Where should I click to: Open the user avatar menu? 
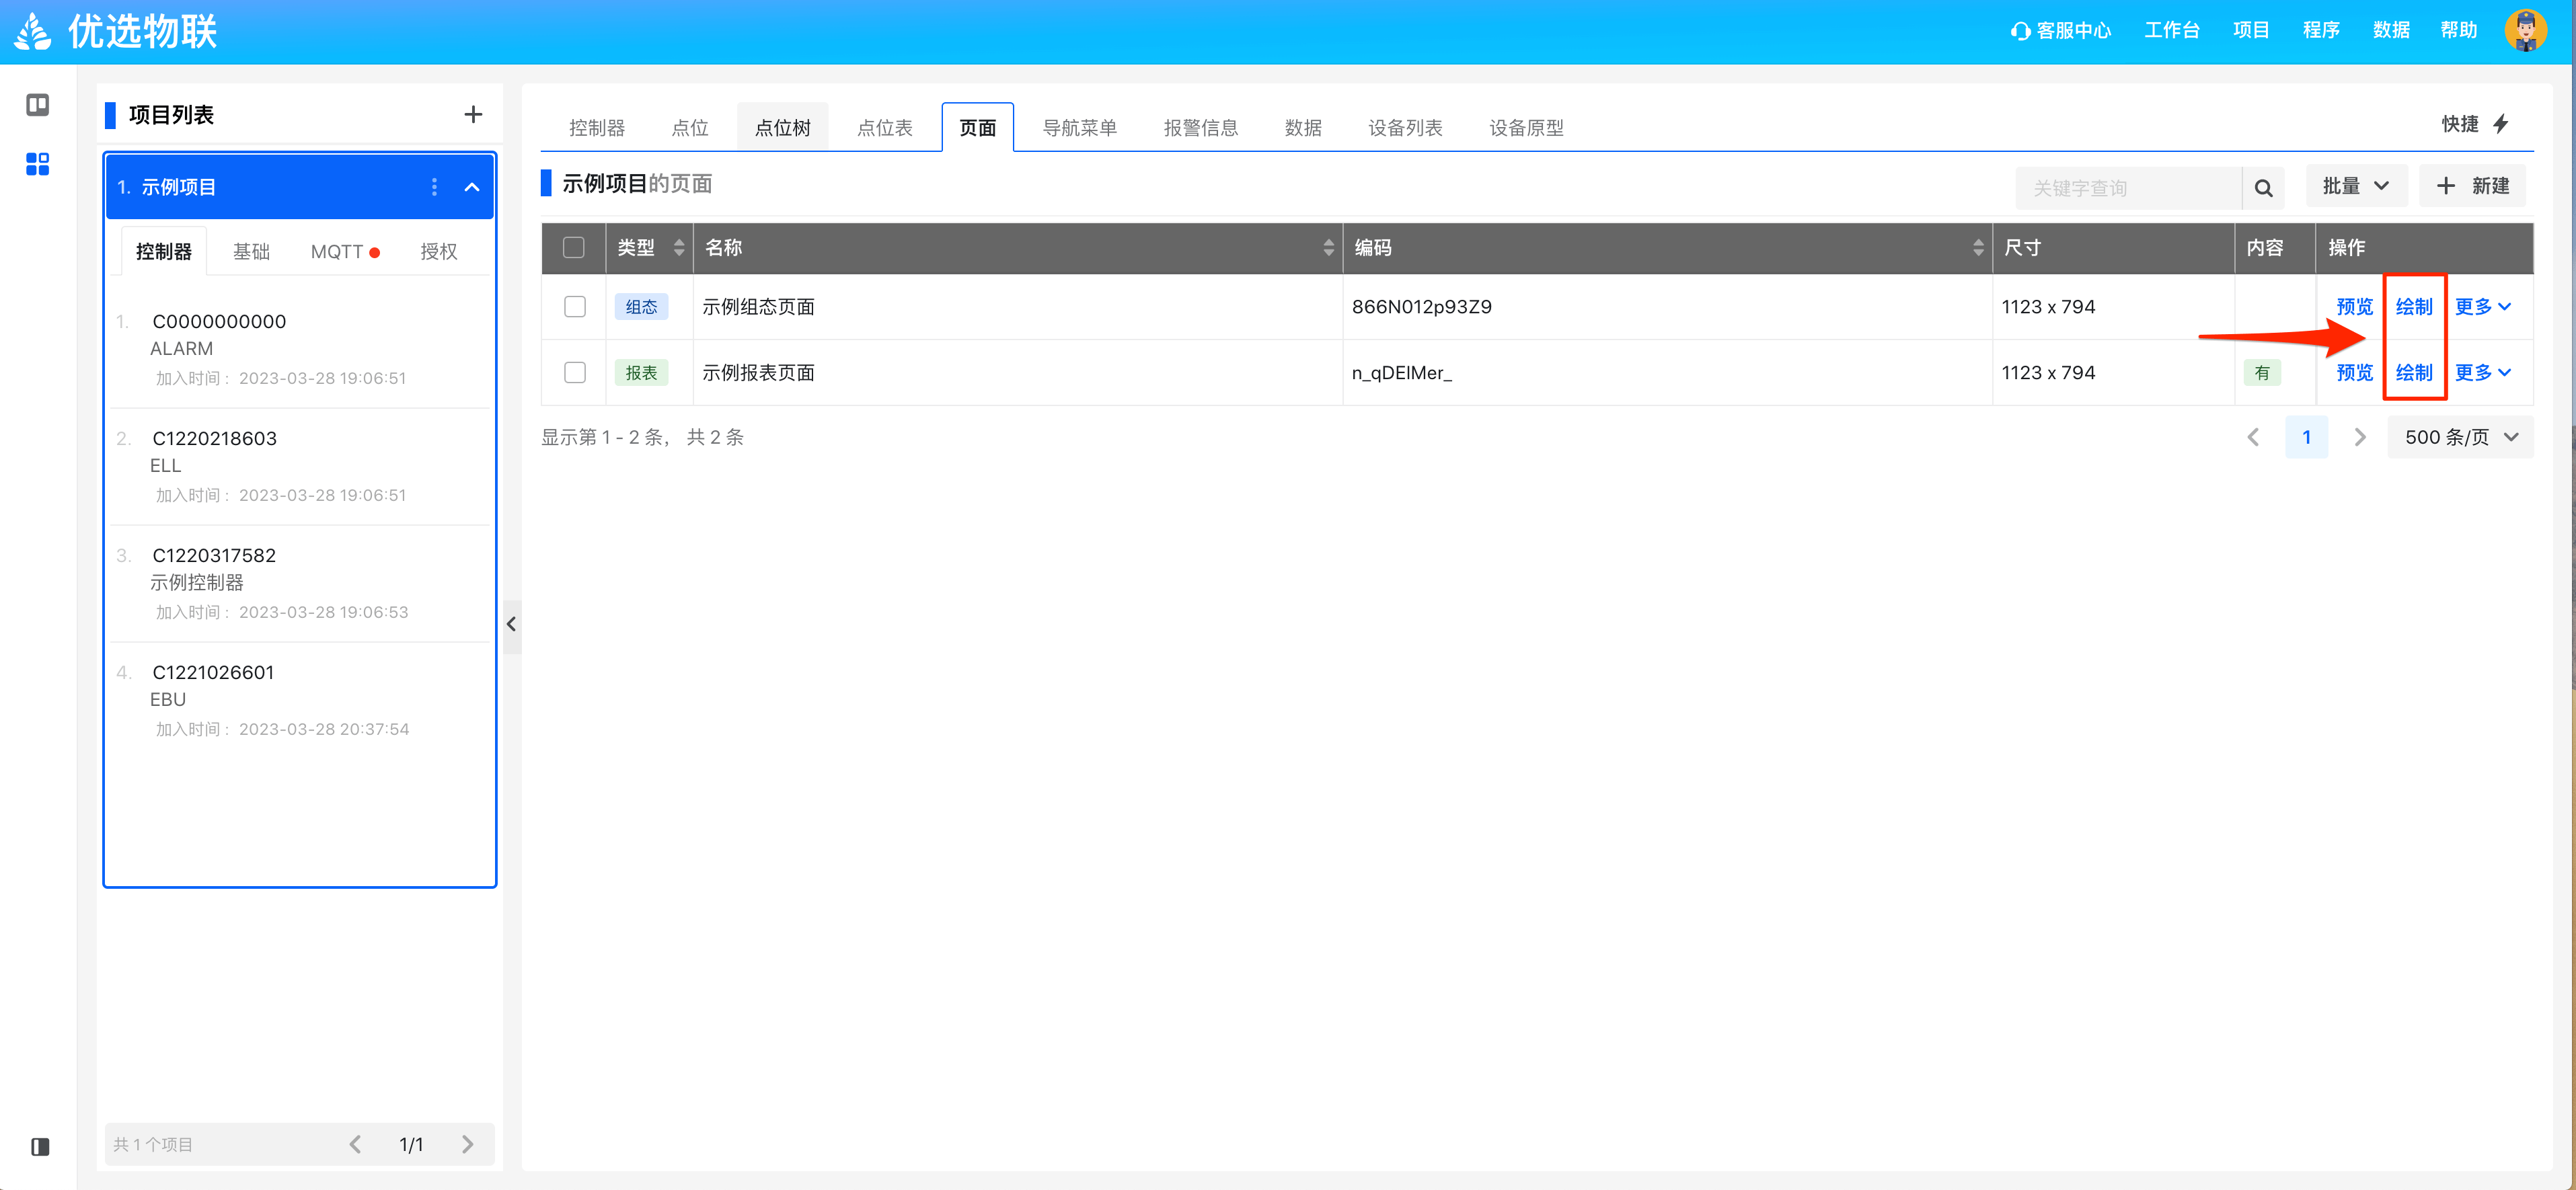tap(2526, 30)
